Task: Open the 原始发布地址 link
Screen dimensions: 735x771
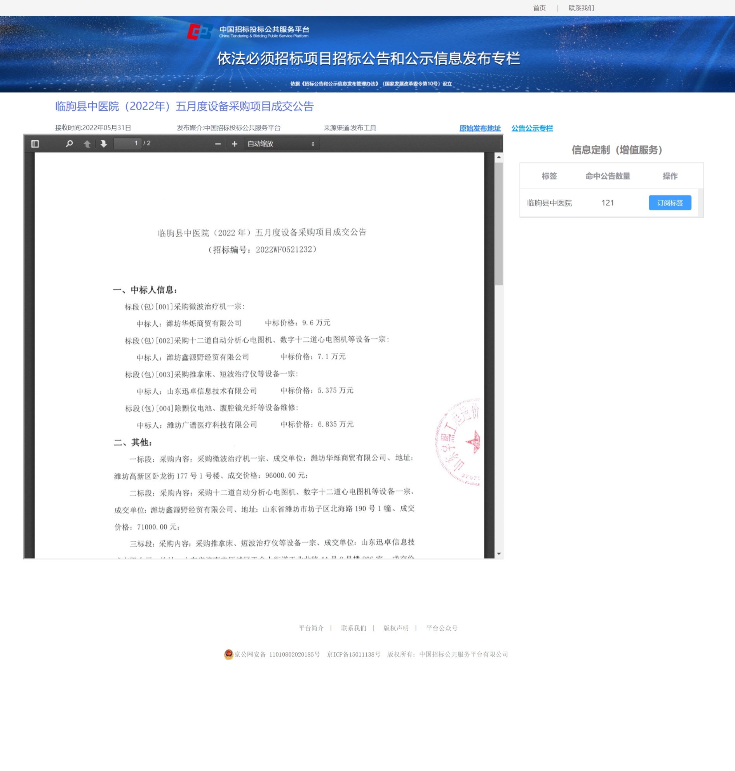Action: click(x=480, y=128)
